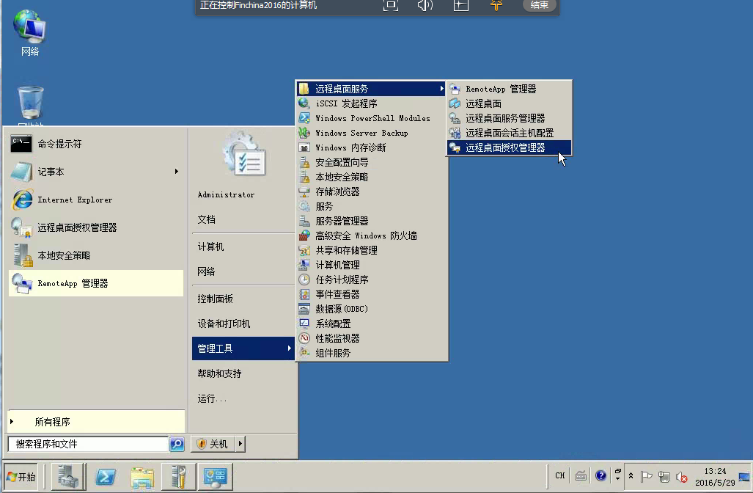Open pinned 远程桌面授权管理器 in Start menu
The image size is (753, 493).
point(96,227)
